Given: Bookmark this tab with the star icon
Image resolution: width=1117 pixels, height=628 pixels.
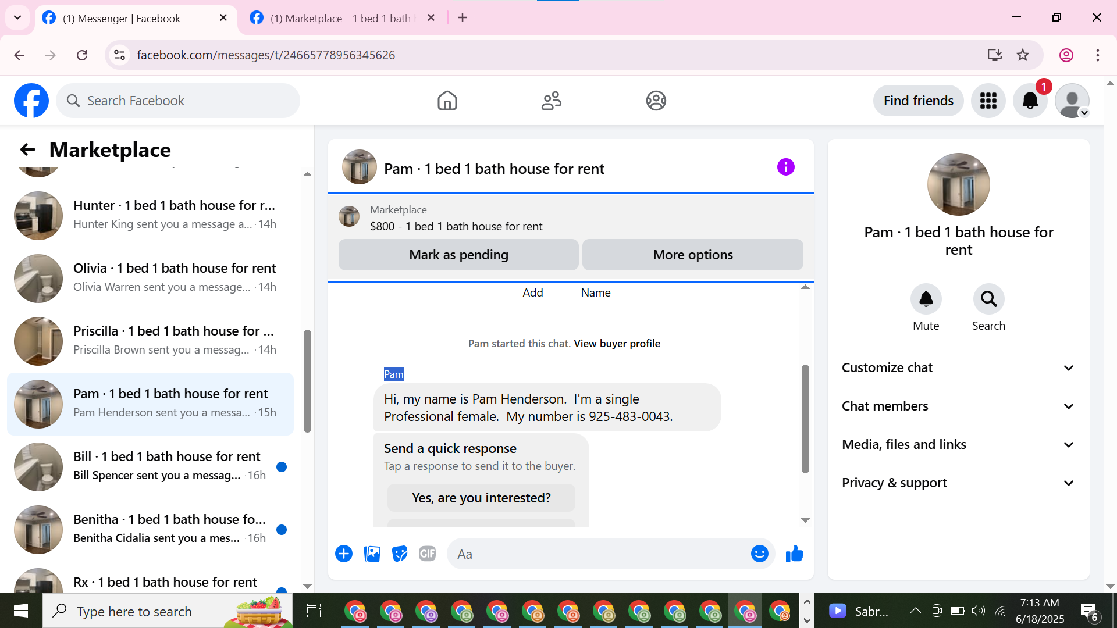Looking at the screenshot, I should [1023, 55].
